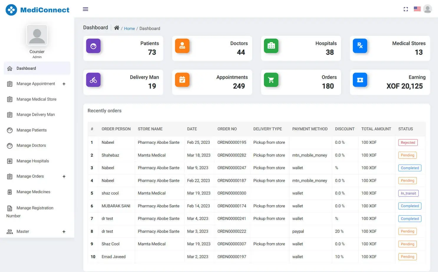Expand the Manage Orders submenu
Image resolution: width=438 pixels, height=272 pixels.
[x=64, y=176]
